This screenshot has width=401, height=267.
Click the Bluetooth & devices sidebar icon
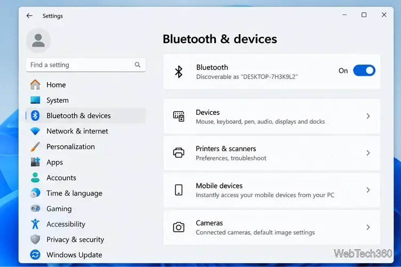(35, 116)
